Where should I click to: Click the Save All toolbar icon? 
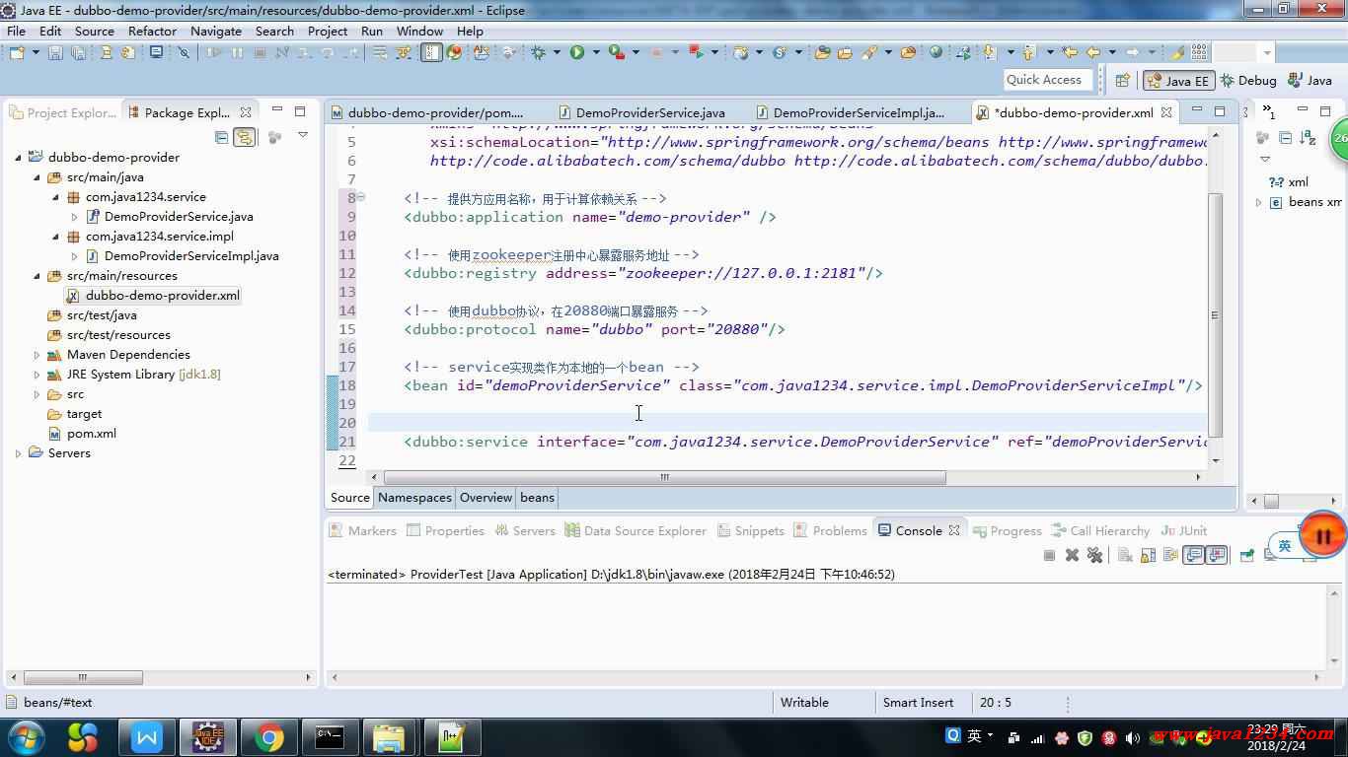78,52
